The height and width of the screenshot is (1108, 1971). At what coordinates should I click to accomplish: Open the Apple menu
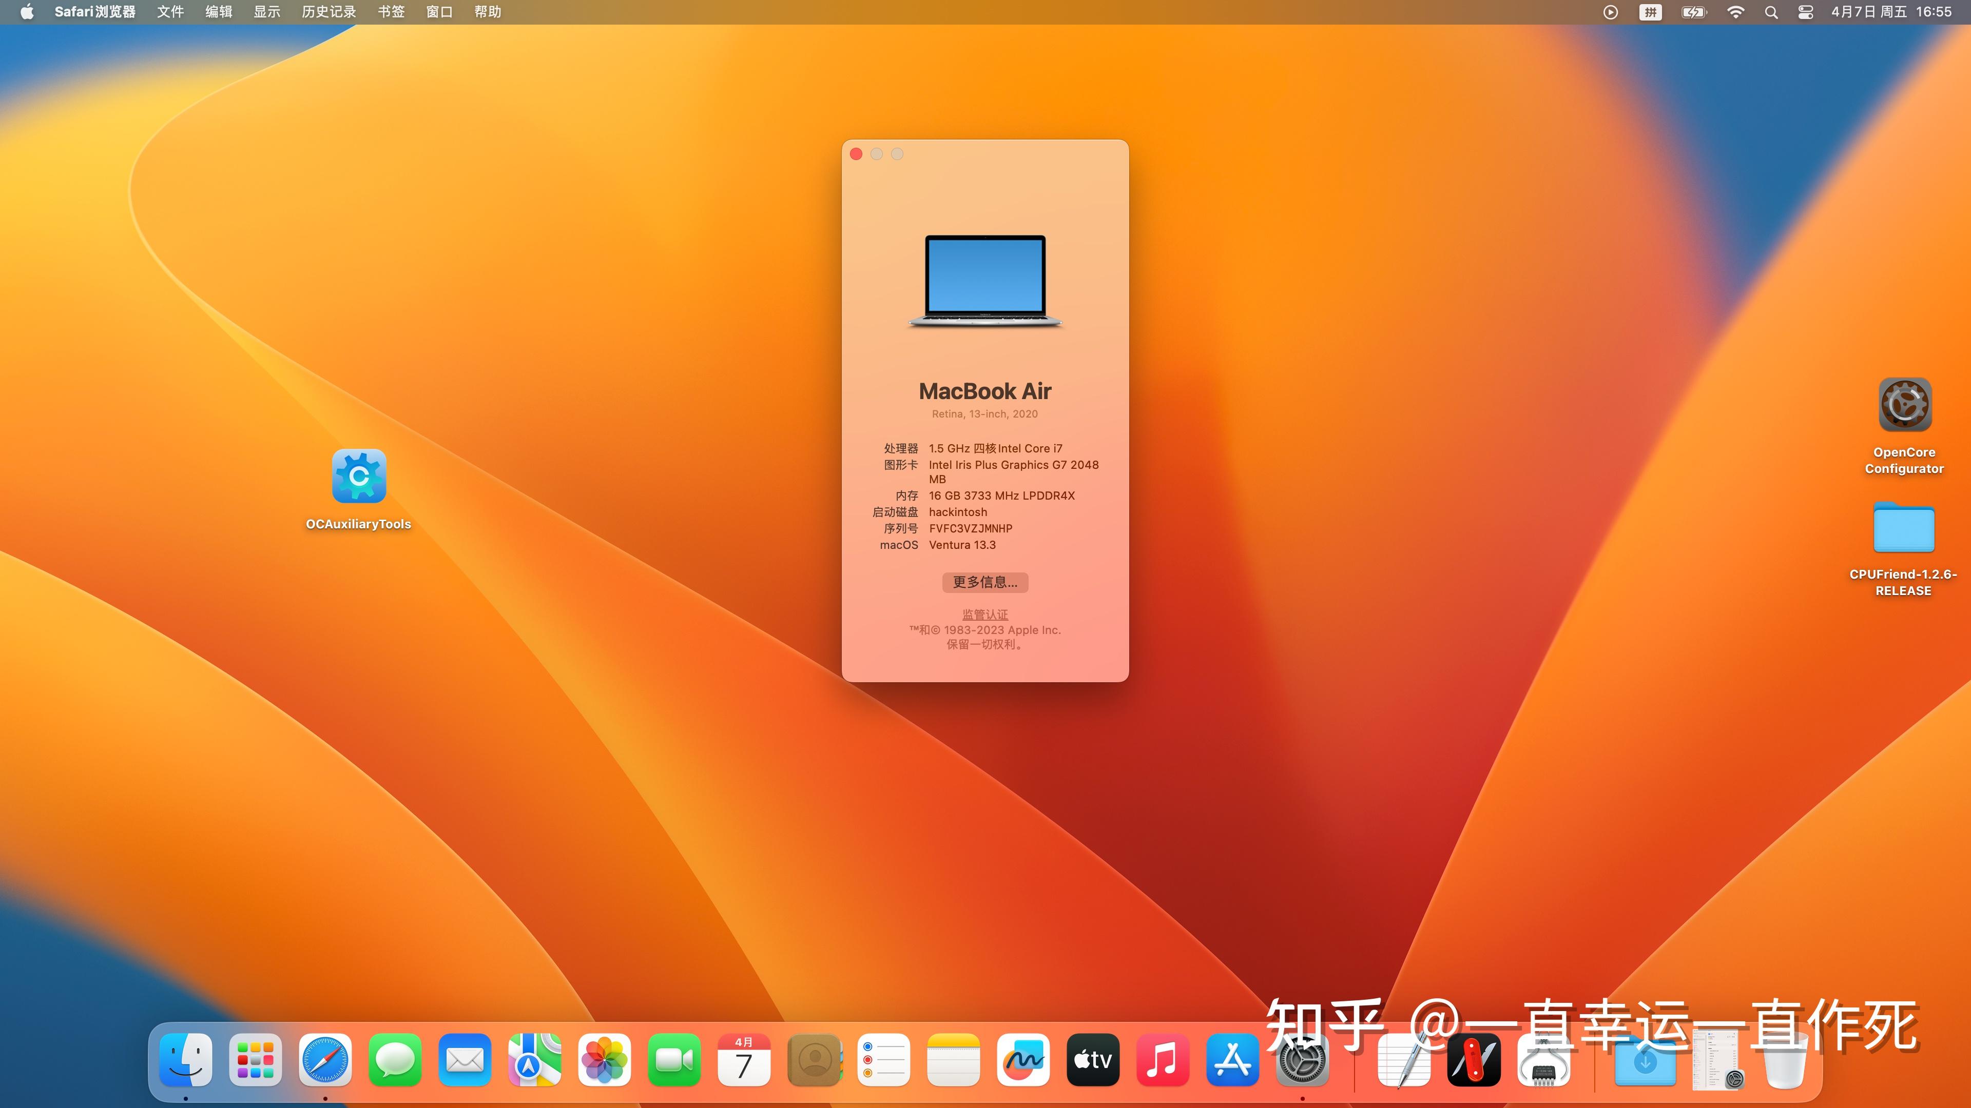pyautogui.click(x=26, y=11)
